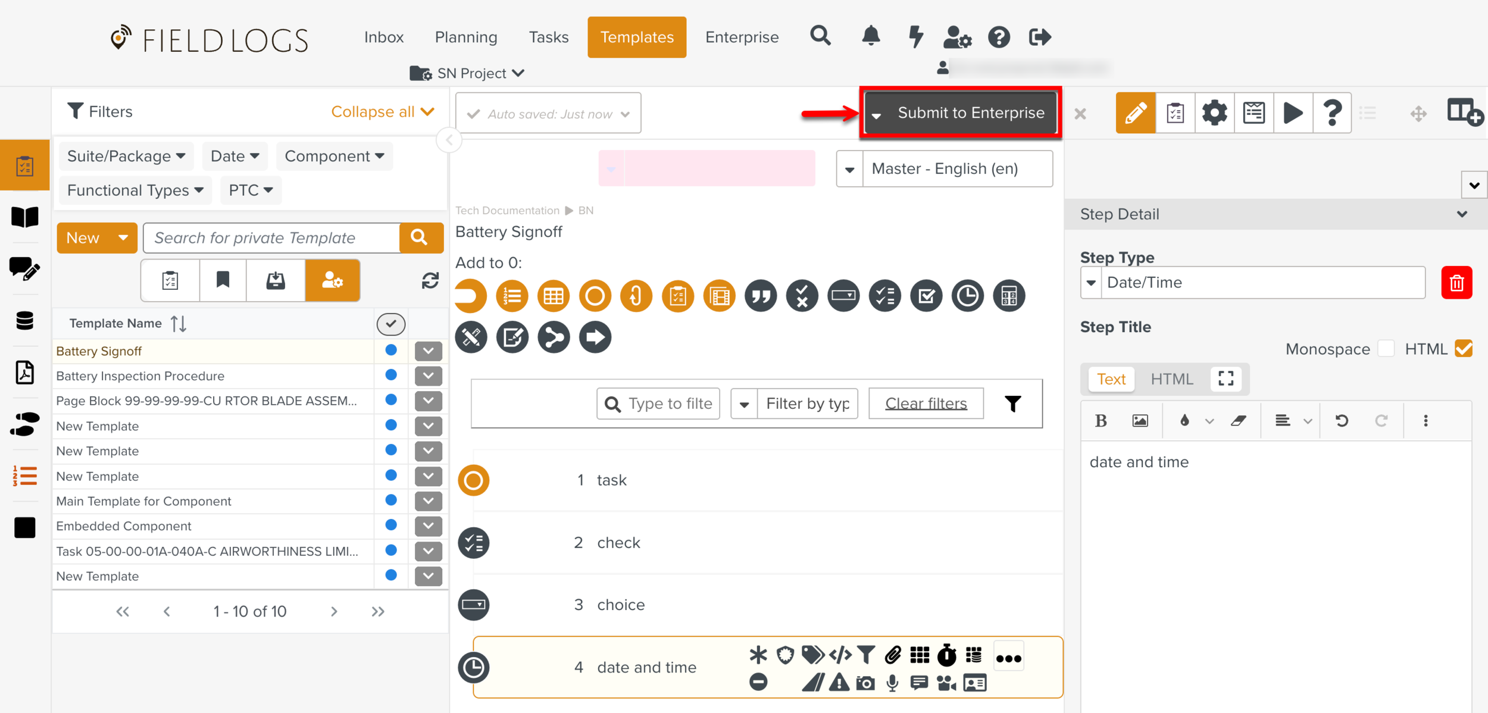
Task: Toggle select-all check in Template Name header
Action: 390,324
